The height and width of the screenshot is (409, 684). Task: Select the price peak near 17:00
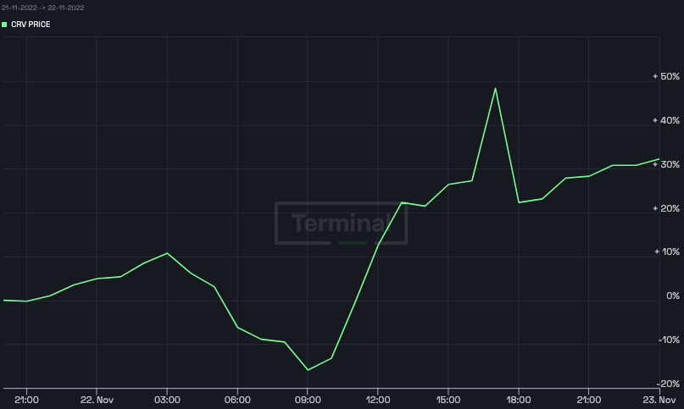(495, 89)
